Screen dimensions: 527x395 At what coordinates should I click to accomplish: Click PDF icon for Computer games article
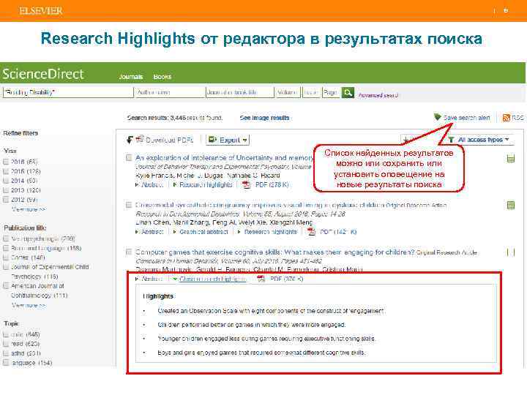pyautogui.click(x=261, y=279)
